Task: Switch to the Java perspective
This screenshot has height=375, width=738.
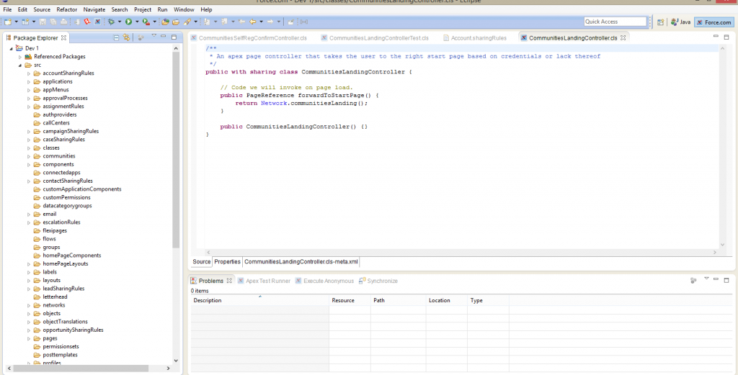Action: tap(681, 22)
